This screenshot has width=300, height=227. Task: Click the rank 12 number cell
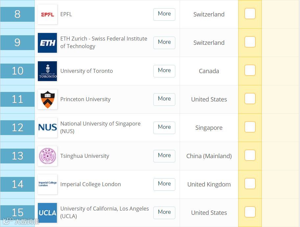click(x=17, y=128)
